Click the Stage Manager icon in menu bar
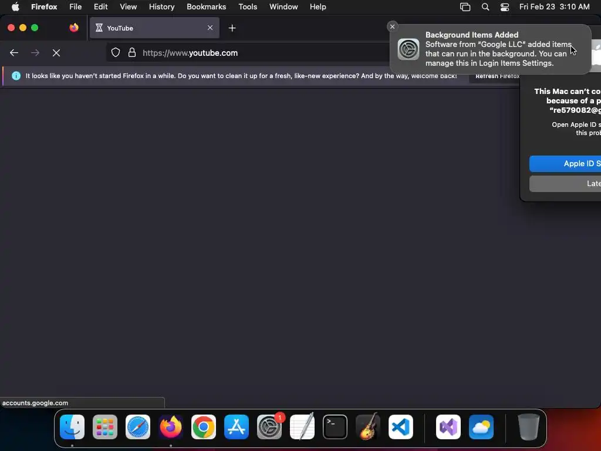This screenshot has height=451, width=601. tap(465, 7)
